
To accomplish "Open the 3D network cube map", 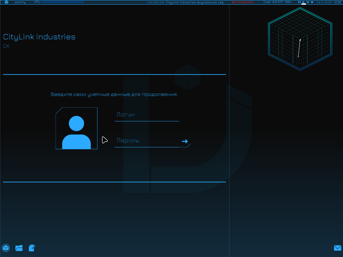I will tap(300, 38).
